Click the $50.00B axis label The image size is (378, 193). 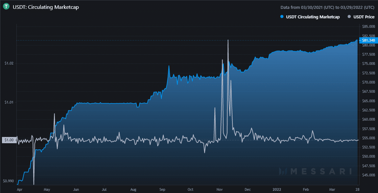[368, 157]
